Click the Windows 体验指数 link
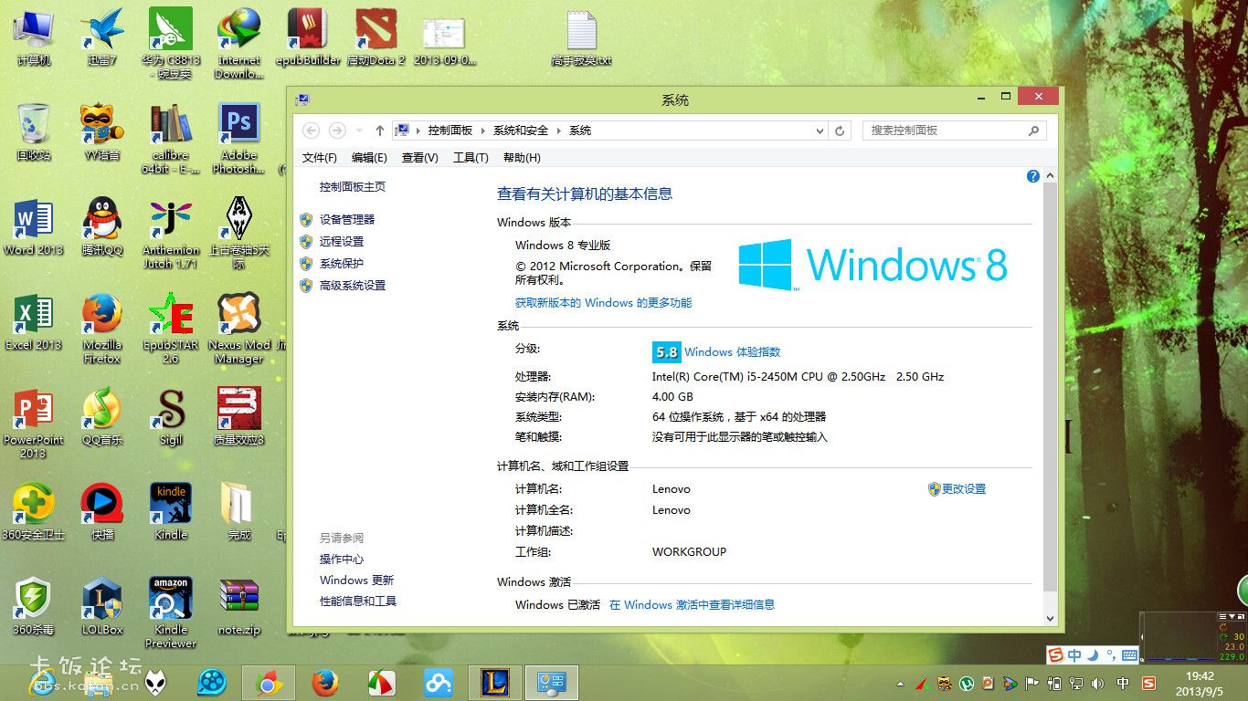Screen dimensions: 1248x701 point(732,352)
